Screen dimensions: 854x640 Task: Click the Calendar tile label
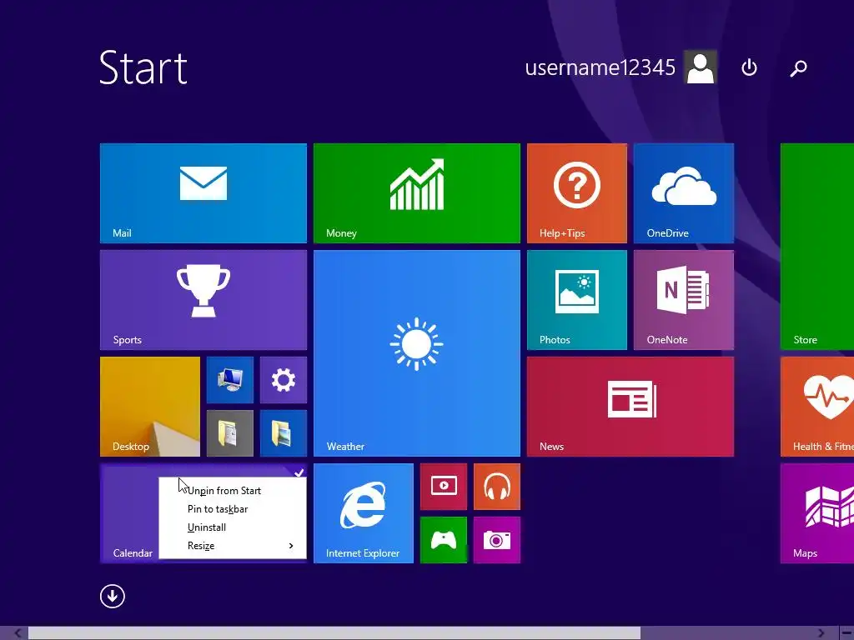133,553
